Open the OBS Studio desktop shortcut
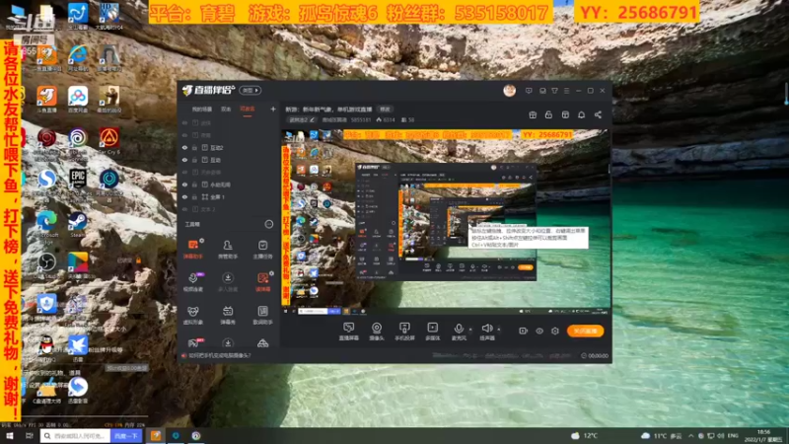This screenshot has height=444, width=789. [x=46, y=265]
